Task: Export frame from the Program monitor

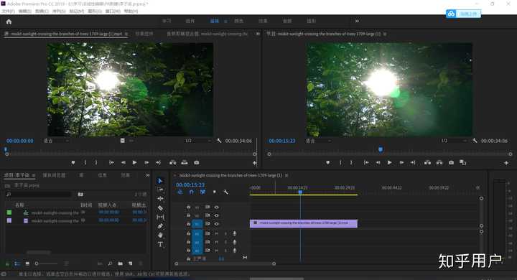Action: pos(451,162)
